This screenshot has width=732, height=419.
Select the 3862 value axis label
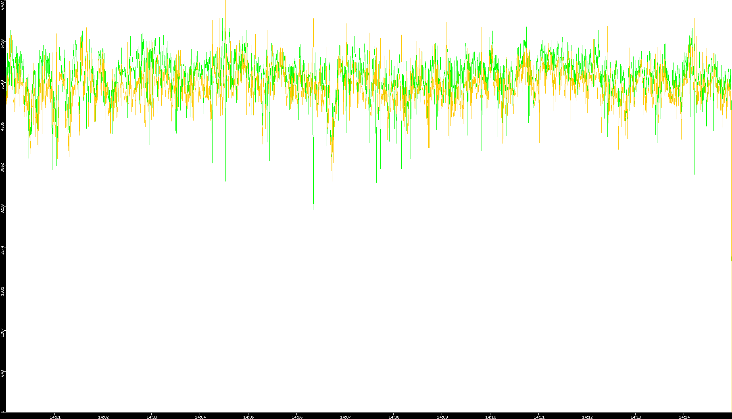pos(2,167)
